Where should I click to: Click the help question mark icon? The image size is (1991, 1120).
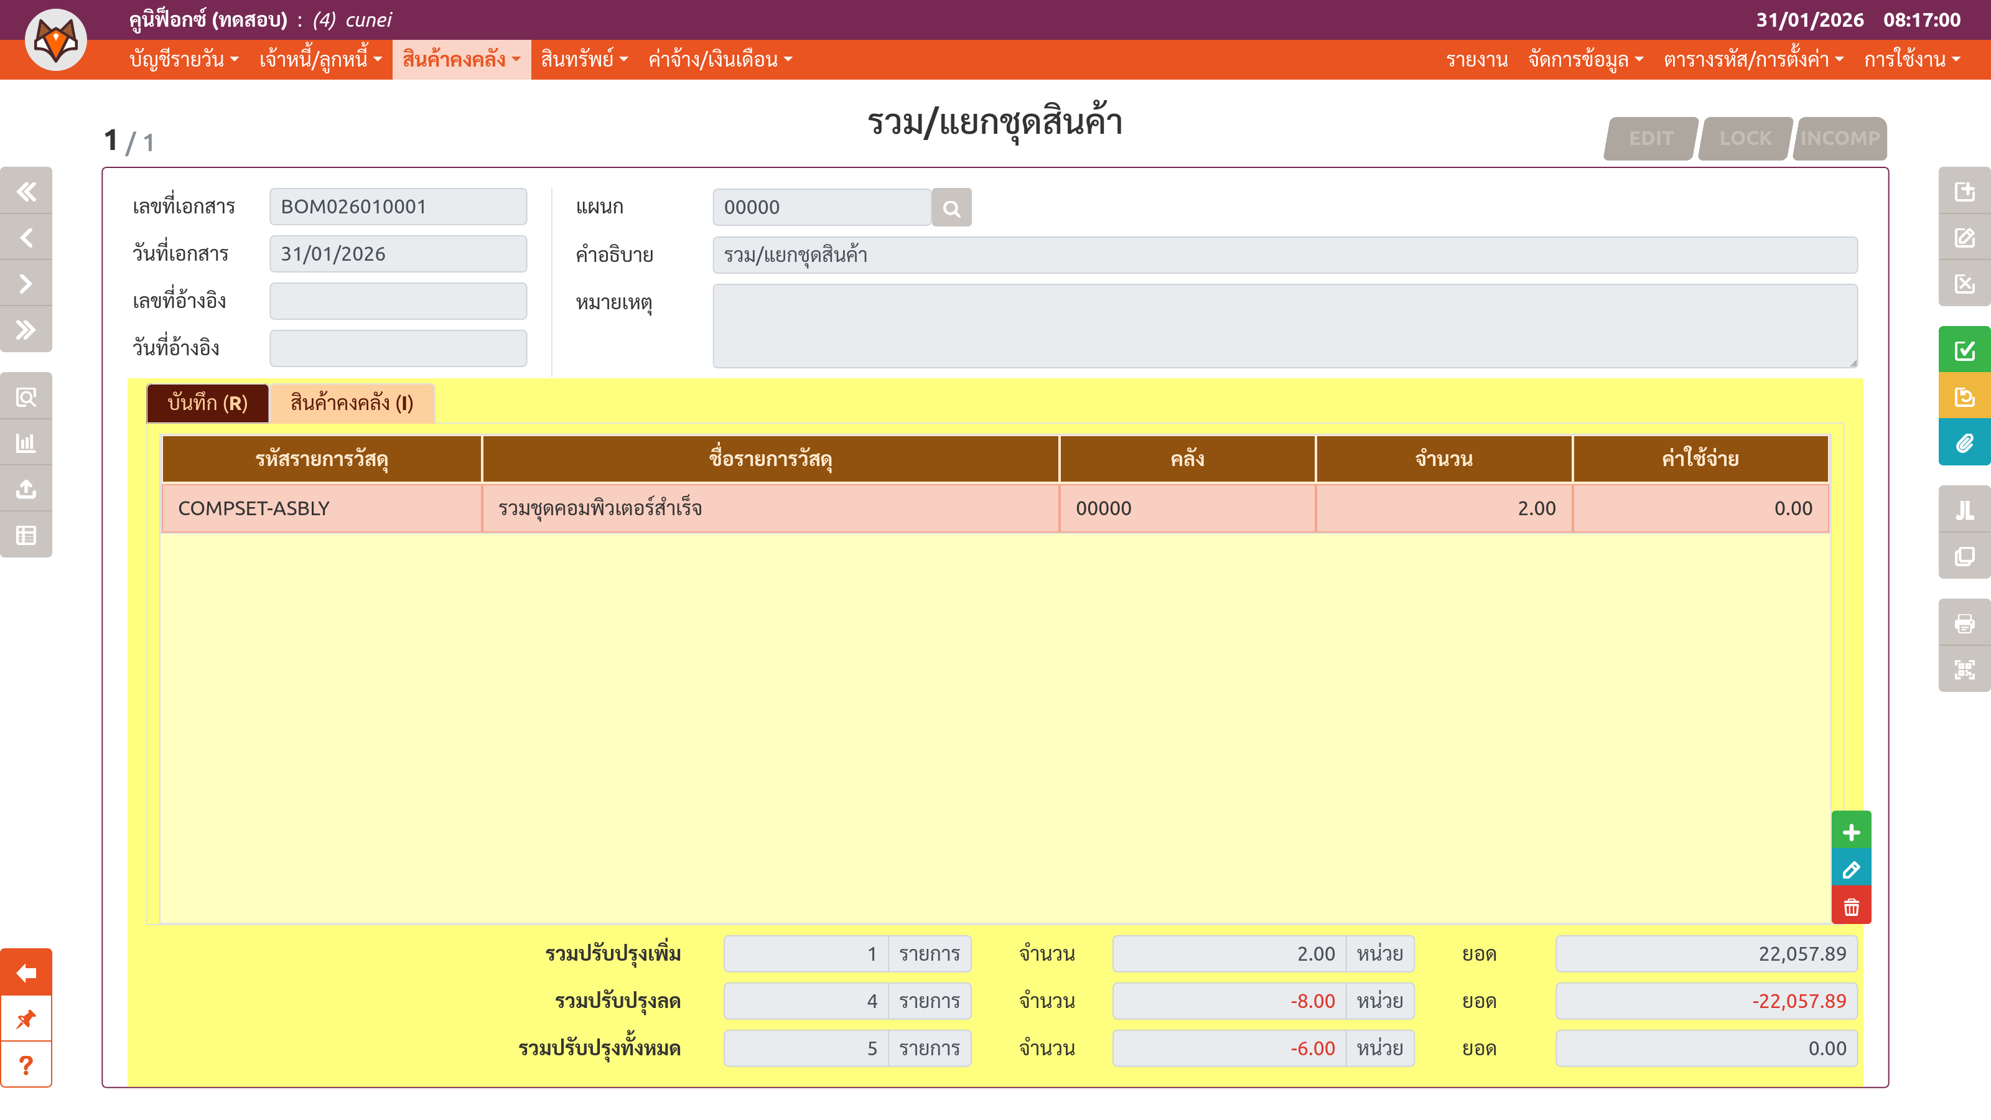26,1065
